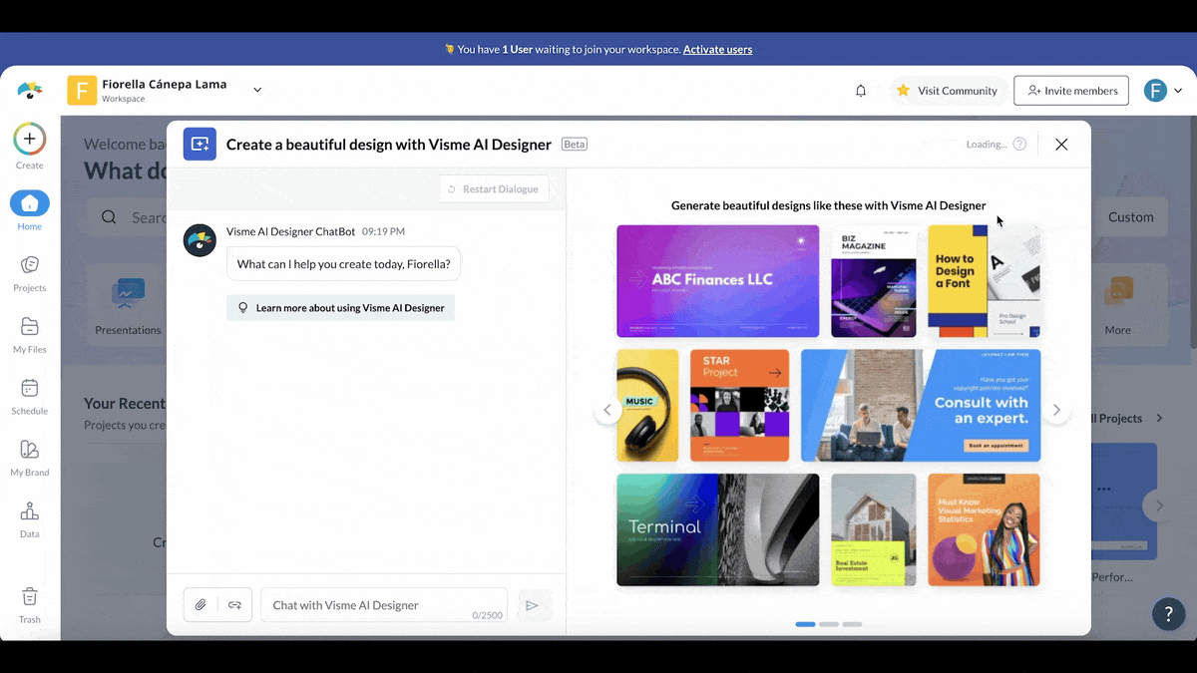Open the notifications bell

tap(860, 90)
